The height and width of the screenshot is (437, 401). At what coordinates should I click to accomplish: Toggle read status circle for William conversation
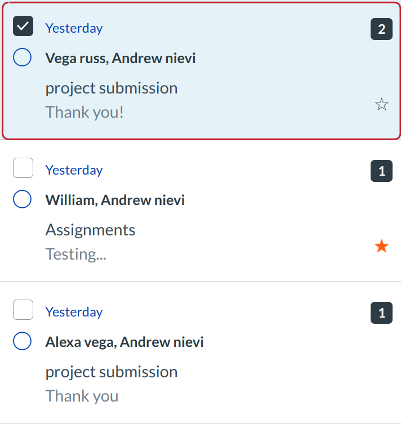tap(22, 199)
